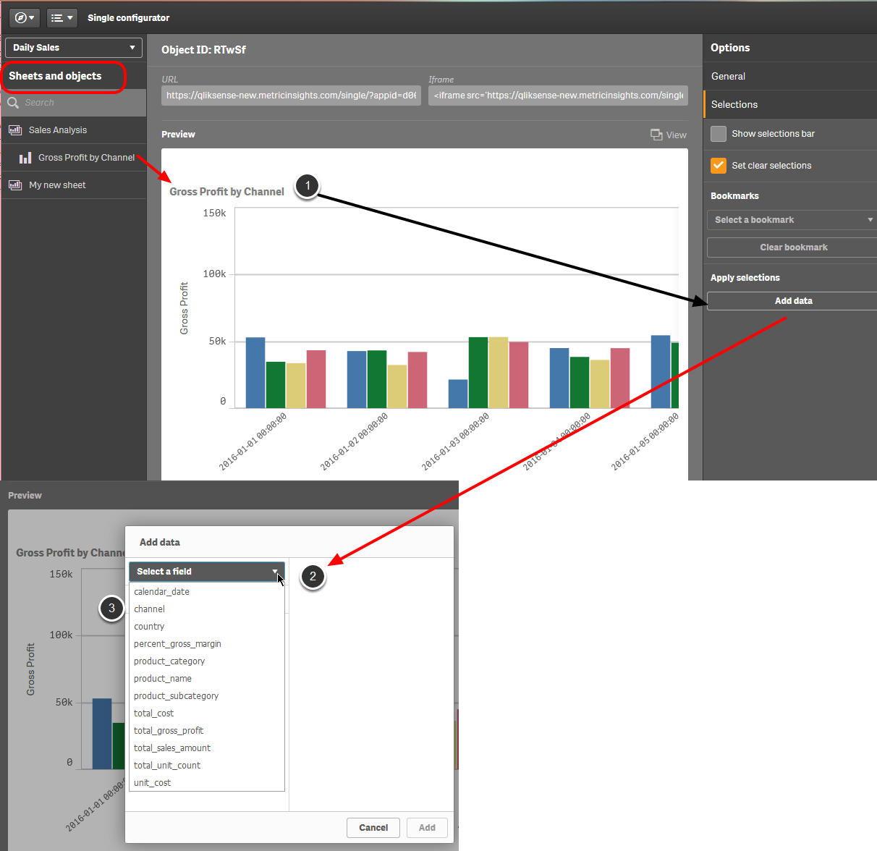
Task: Select My new sheet item
Action: pyautogui.click(x=74, y=185)
